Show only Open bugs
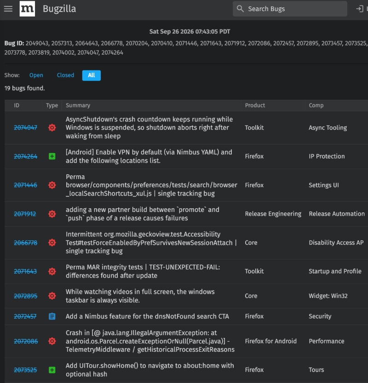368x383 pixels. pyautogui.click(x=36, y=75)
